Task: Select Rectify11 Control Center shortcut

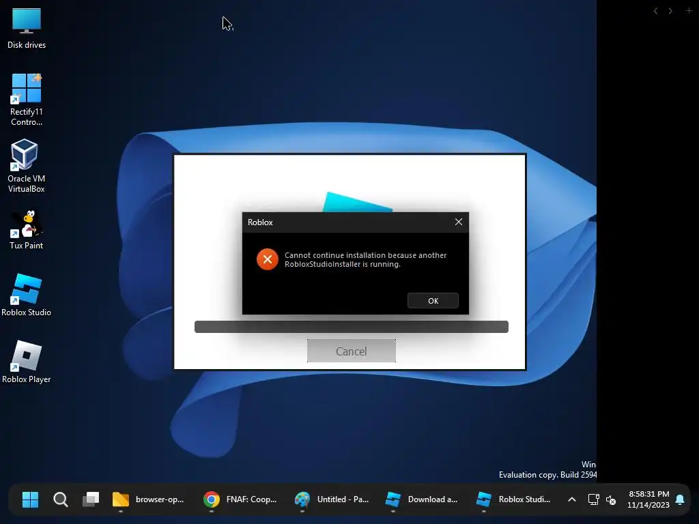Action: tap(27, 100)
